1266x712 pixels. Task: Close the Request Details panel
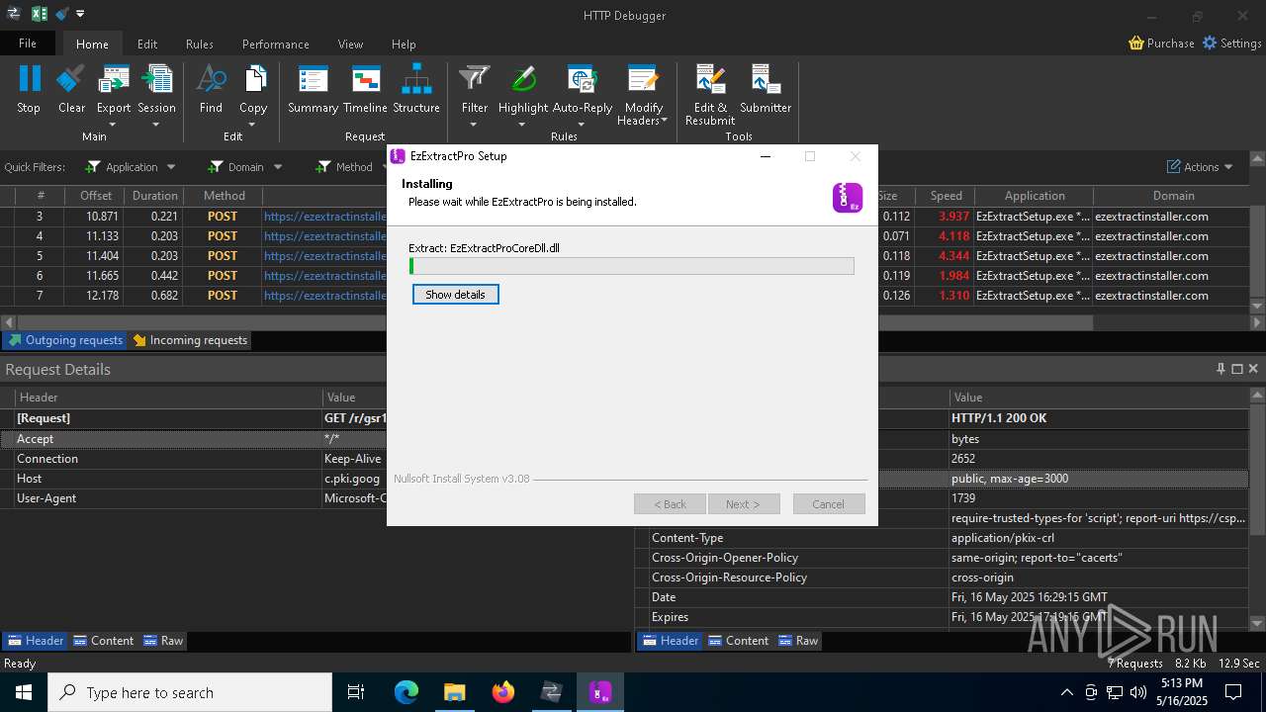tap(1253, 369)
